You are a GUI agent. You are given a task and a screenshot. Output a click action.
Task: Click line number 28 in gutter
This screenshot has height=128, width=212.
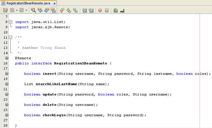[5, 125]
